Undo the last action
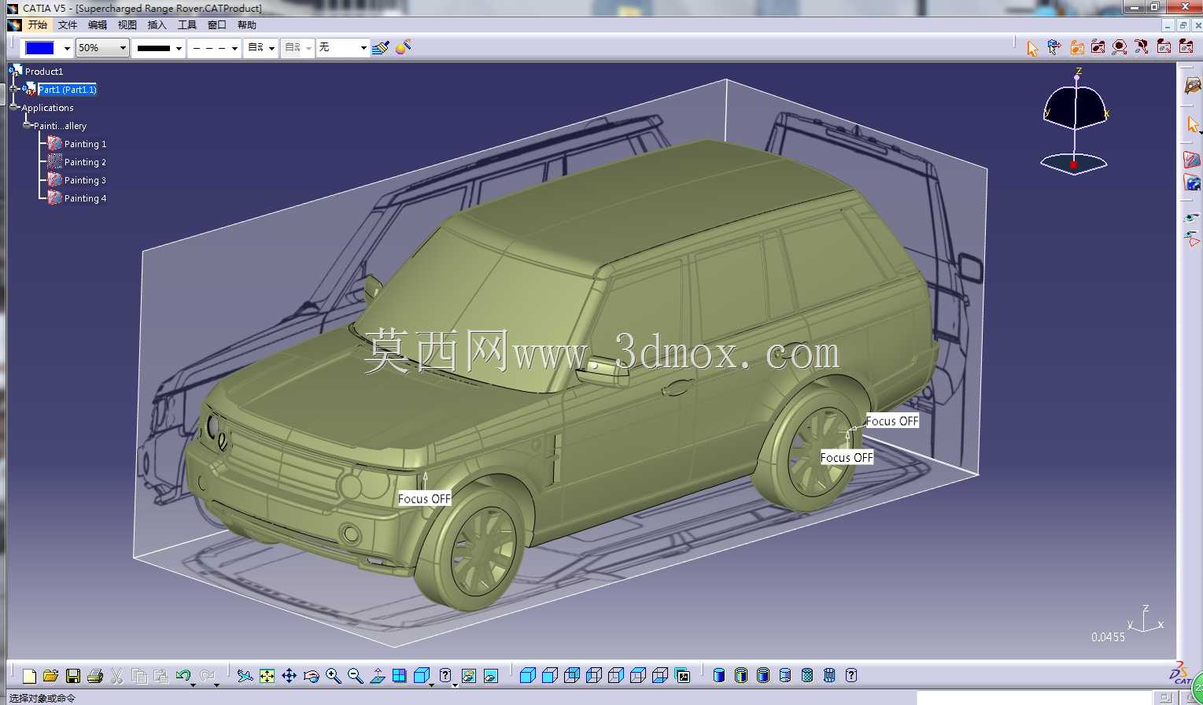Image resolution: width=1203 pixels, height=705 pixels. point(183,676)
